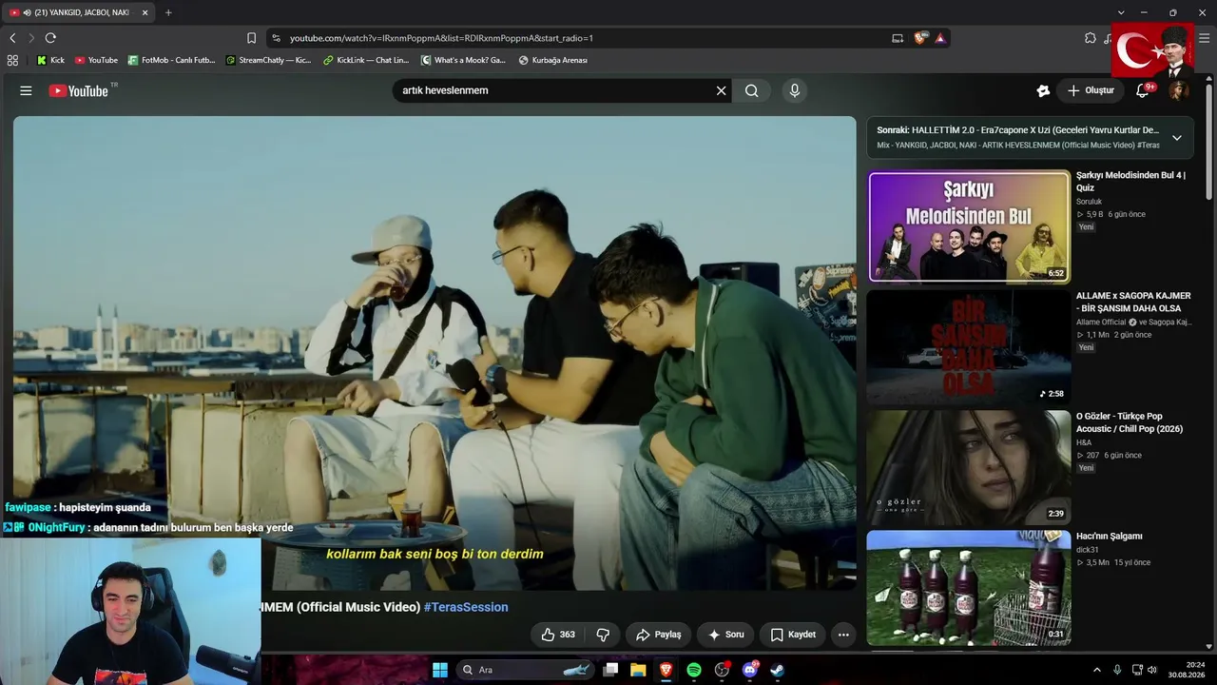
Task: Open the Brave main menu
Action: click(x=1205, y=38)
